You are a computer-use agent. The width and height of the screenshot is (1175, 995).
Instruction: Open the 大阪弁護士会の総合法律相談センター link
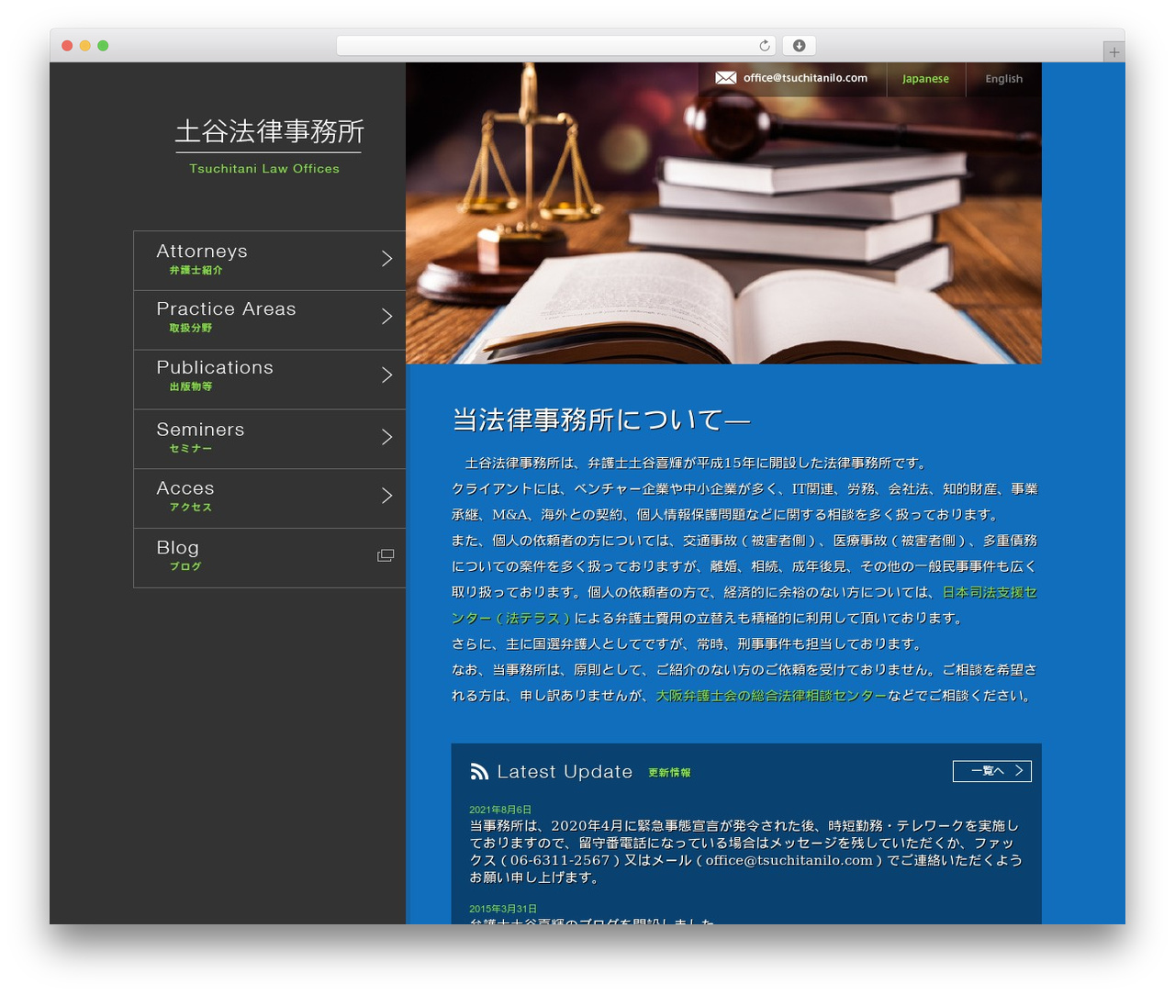[x=771, y=696]
